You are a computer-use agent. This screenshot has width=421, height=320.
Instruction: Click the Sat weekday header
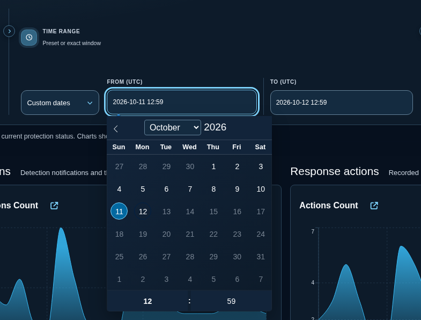[260, 147]
